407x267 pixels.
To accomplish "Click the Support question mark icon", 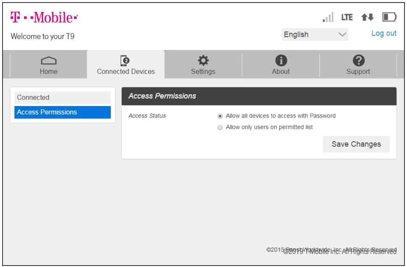I will coord(358,60).
